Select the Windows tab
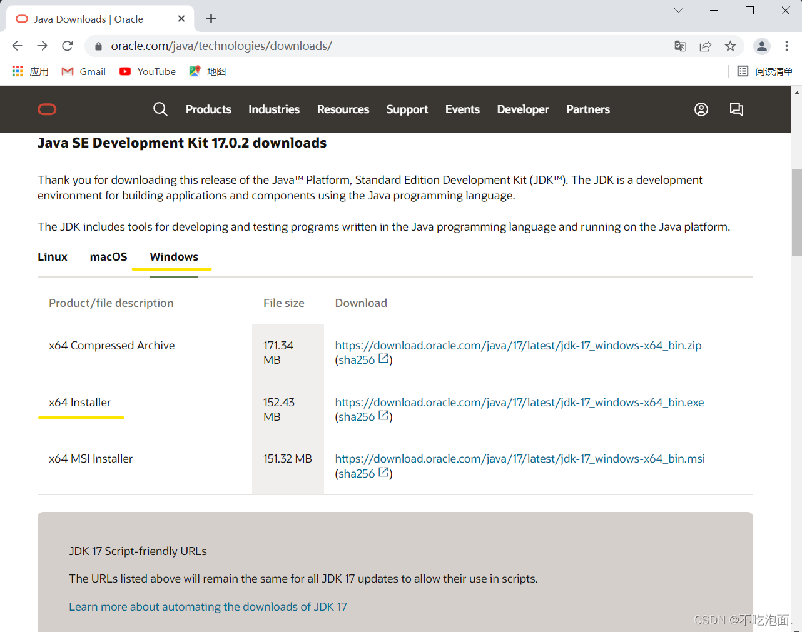Viewport: 802px width, 632px height. pyautogui.click(x=174, y=257)
